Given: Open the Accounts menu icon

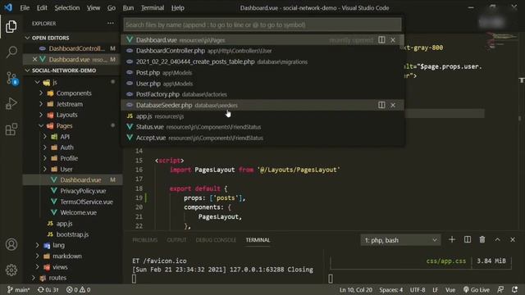Looking at the screenshot, I should 11,244.
